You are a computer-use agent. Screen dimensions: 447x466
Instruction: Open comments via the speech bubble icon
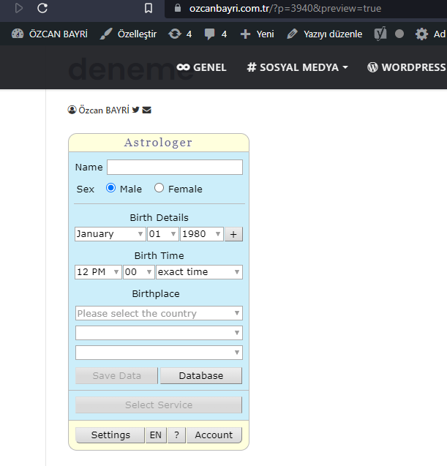(209, 34)
